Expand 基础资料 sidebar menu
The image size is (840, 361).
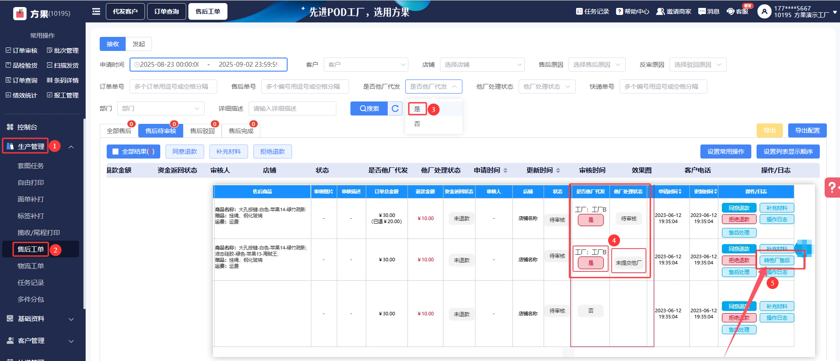click(x=40, y=319)
